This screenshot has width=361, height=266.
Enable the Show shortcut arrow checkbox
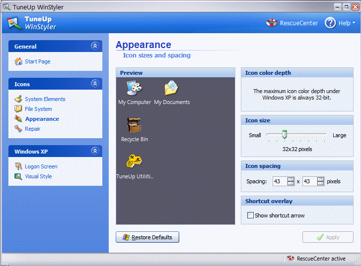[x=250, y=215]
